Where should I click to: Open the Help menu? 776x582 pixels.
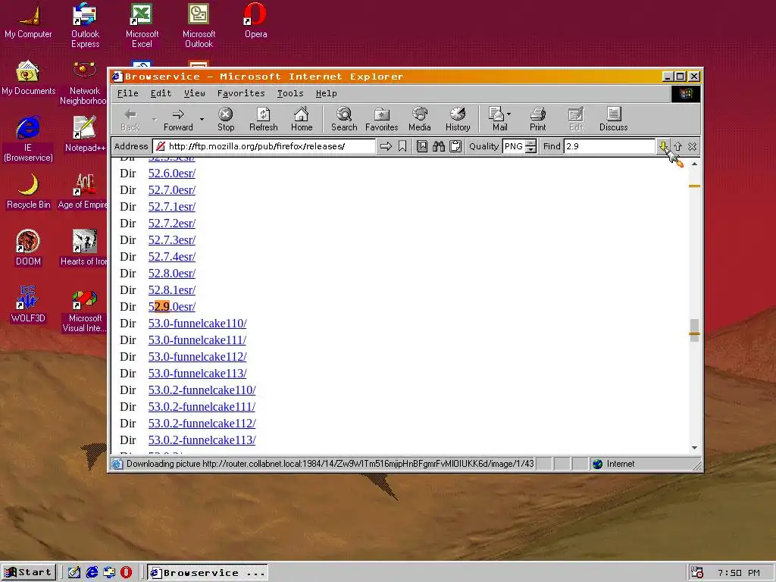[326, 93]
